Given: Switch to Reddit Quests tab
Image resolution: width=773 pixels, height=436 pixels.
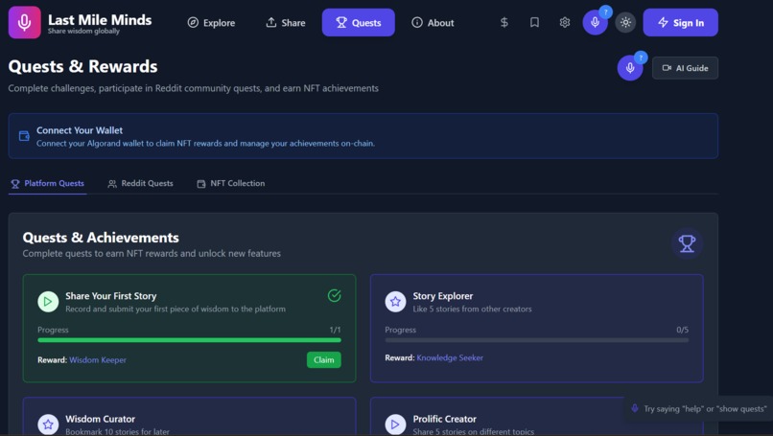Looking at the screenshot, I should (140, 183).
